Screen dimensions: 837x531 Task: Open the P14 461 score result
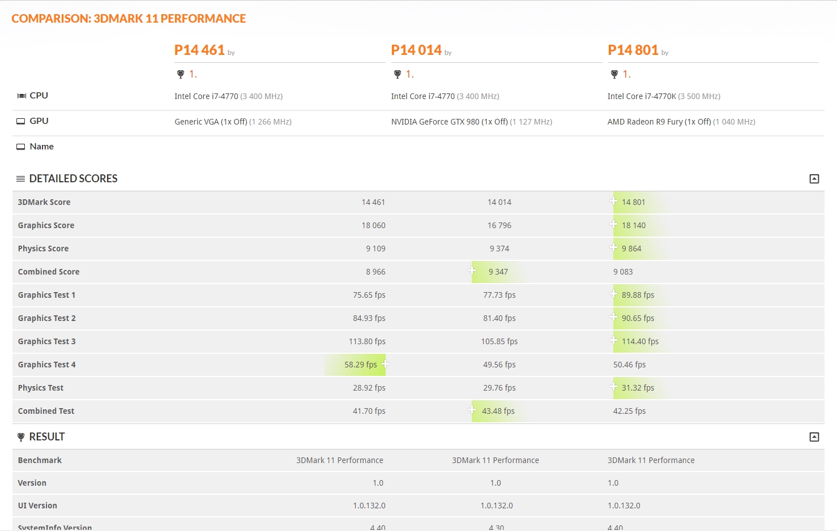tap(199, 50)
